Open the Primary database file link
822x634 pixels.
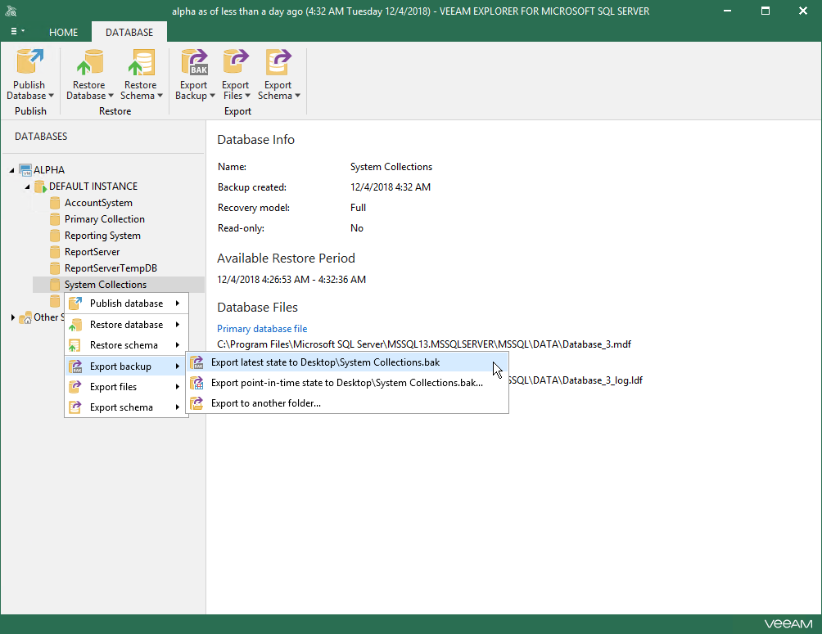(262, 329)
